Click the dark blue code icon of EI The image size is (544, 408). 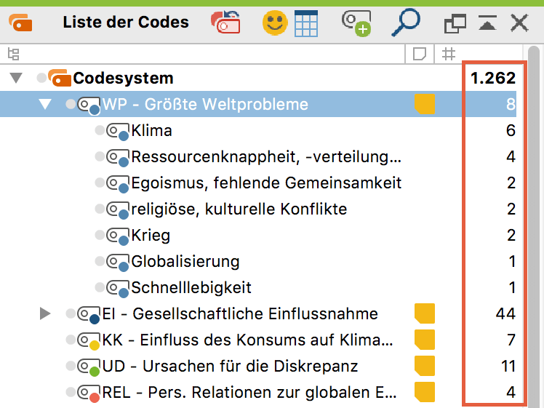tap(89, 315)
